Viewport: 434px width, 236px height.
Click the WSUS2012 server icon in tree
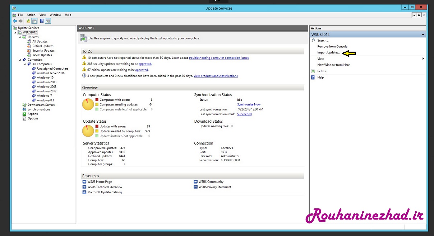(x=20, y=32)
